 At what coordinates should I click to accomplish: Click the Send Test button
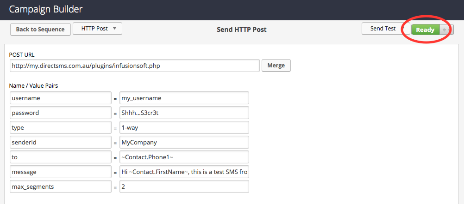[x=386, y=29]
